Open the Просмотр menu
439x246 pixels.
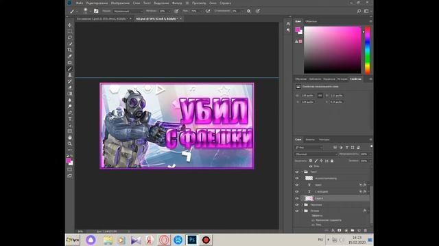point(199,3)
